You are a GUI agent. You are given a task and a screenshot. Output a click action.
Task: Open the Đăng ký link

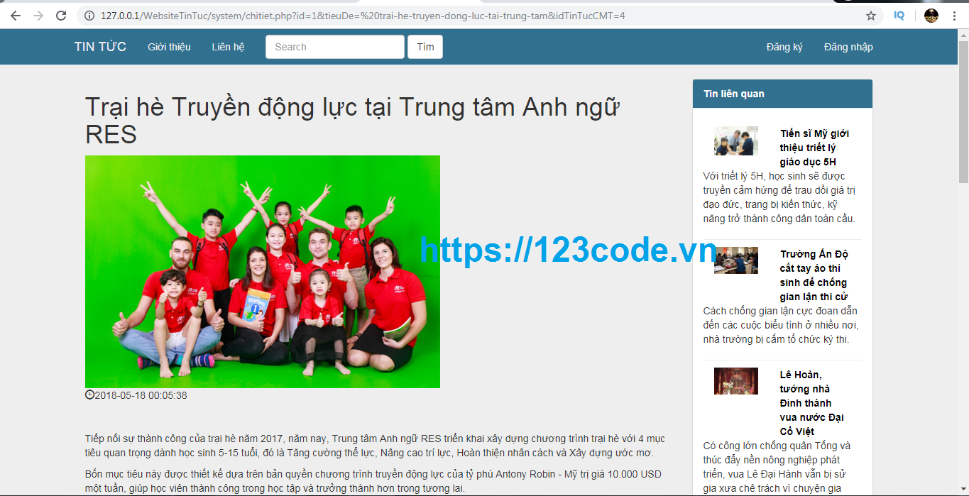(784, 47)
